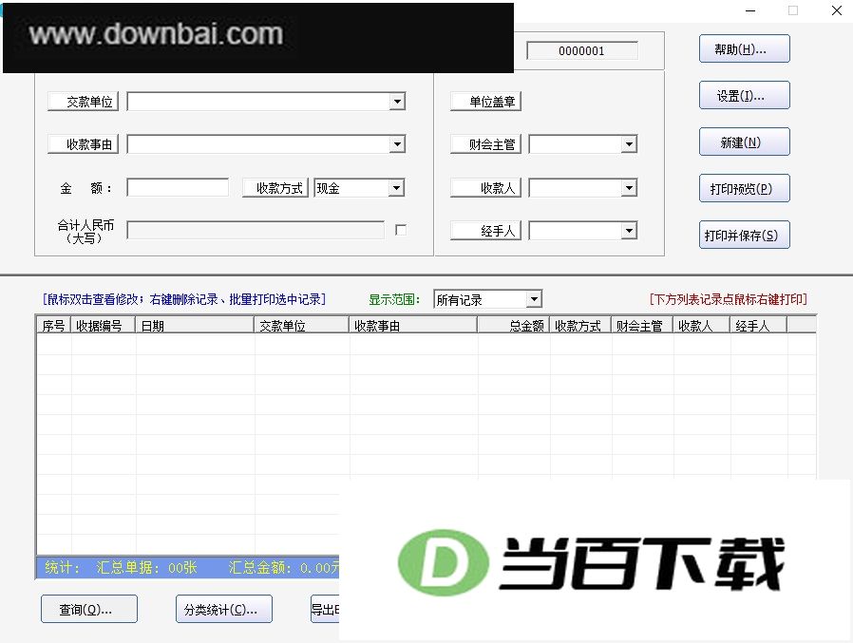Screen dimensions: 853x643
Task: Toggle checkbox beside 合计人民币 field
Action: 401,230
